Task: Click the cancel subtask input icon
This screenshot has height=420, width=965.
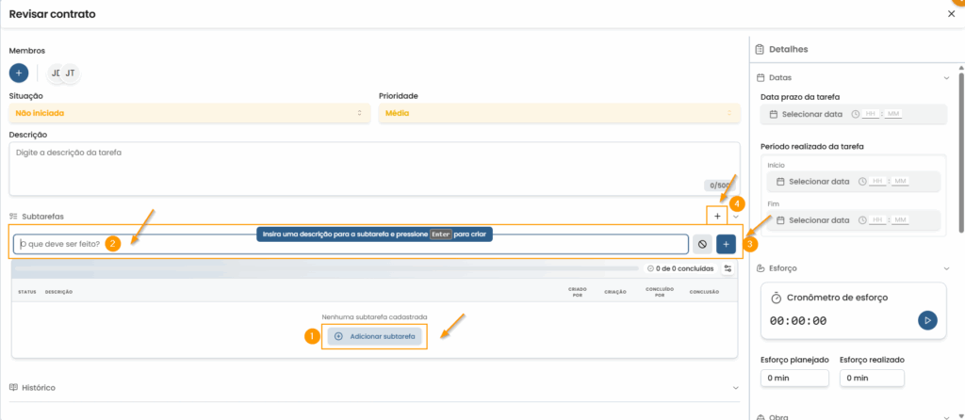Action: click(x=702, y=244)
